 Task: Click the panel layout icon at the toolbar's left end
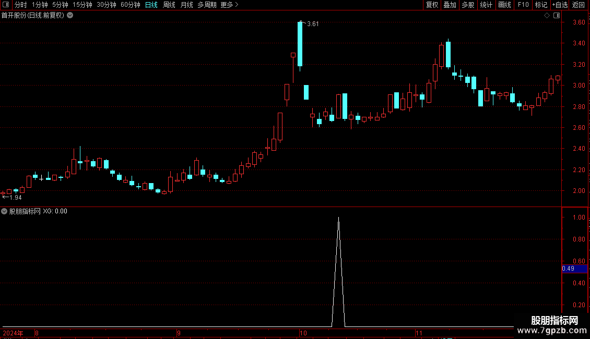coord(6,5)
